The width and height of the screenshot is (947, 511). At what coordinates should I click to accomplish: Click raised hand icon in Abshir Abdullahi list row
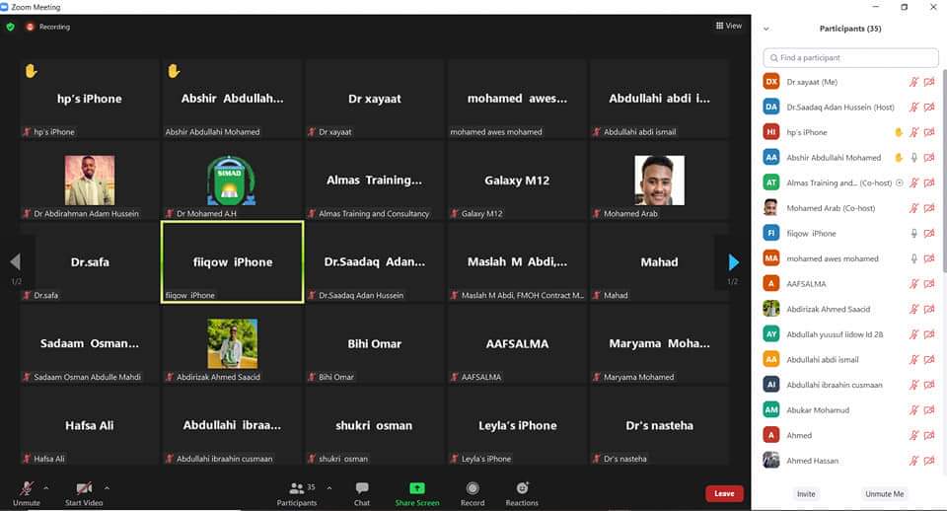(x=899, y=158)
